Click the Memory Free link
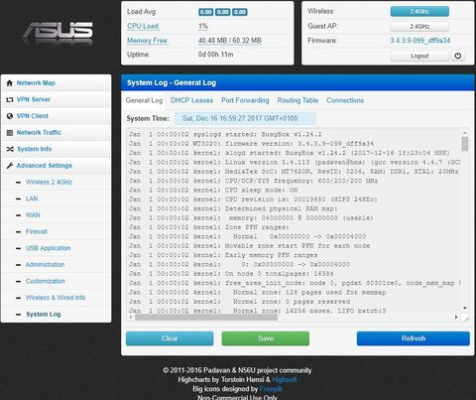 (x=148, y=41)
